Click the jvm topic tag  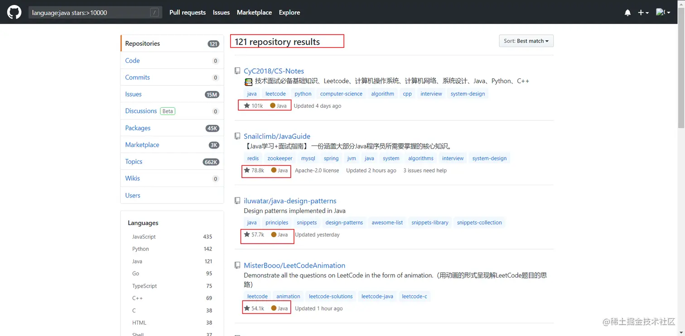click(x=352, y=158)
